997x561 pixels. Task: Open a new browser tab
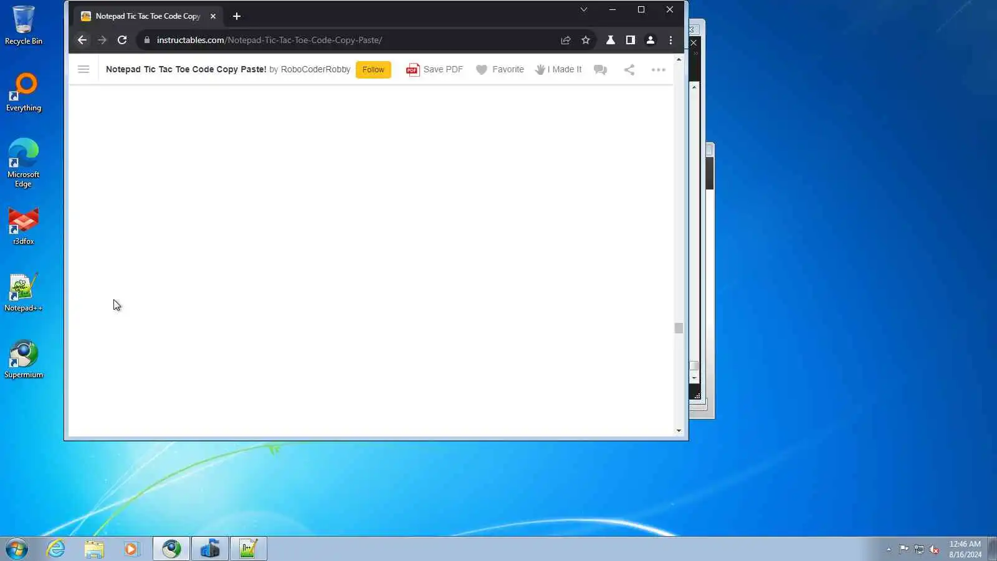click(x=237, y=16)
